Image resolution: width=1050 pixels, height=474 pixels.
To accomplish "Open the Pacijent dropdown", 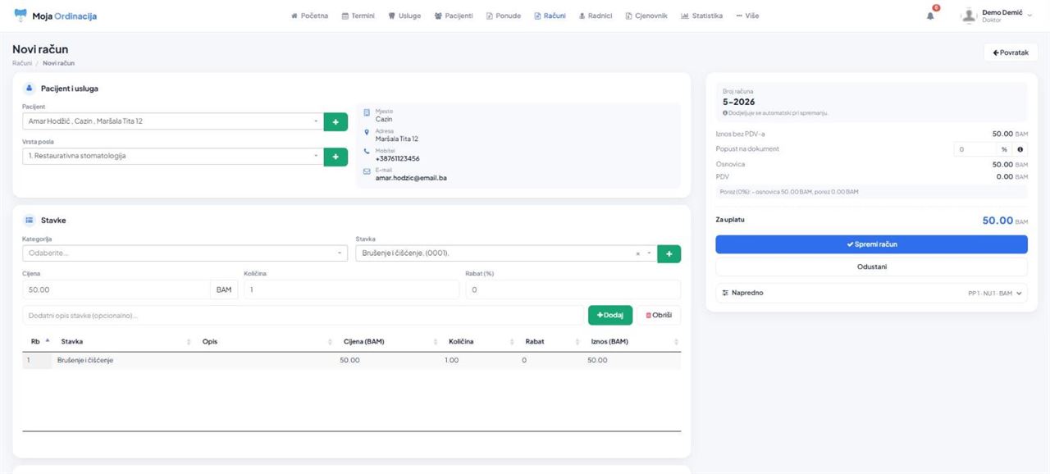I will tap(172, 121).
